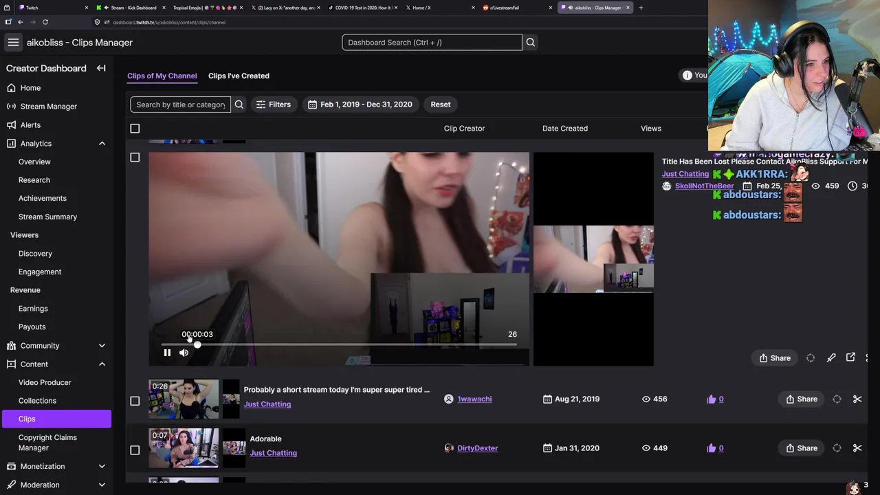Click thumbs-up icon on Adorable clip

[712, 448]
